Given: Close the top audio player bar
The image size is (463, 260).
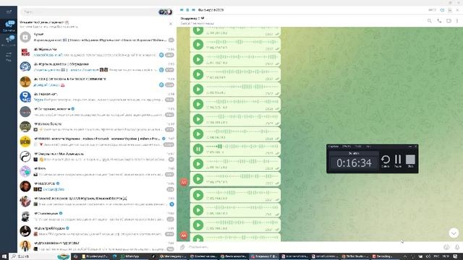Looking at the screenshot, I should [457, 10].
